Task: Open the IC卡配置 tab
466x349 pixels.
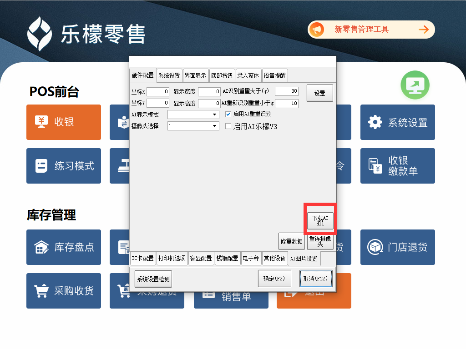Action: click(x=142, y=258)
